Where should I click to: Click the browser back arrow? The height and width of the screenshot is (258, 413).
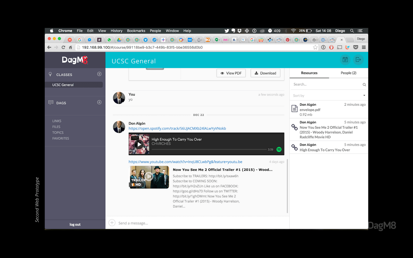49,47
